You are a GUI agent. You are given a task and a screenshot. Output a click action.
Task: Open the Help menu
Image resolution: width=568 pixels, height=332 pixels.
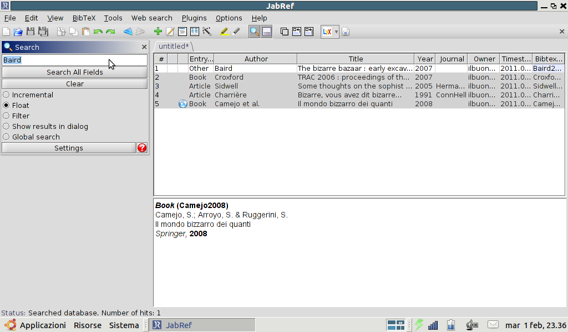coord(260,18)
